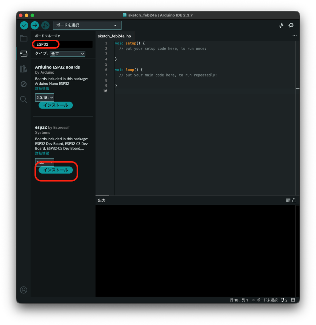This screenshot has height=325, width=316.
Task: Open the ボードを選択 board dropdown
Action: point(87,25)
